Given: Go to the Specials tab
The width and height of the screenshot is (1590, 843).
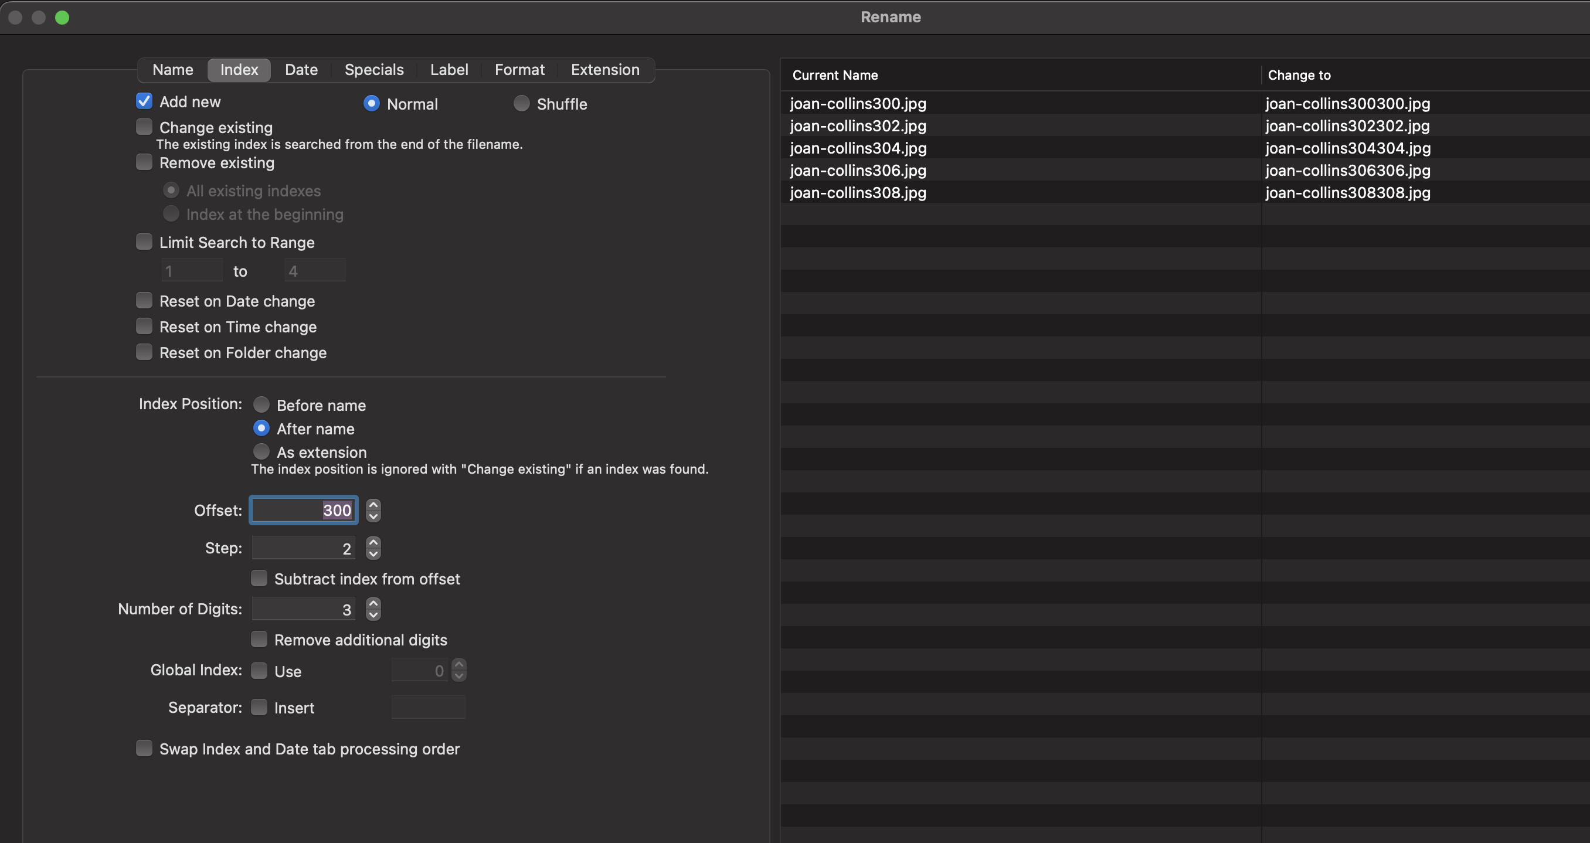Looking at the screenshot, I should pyautogui.click(x=374, y=70).
